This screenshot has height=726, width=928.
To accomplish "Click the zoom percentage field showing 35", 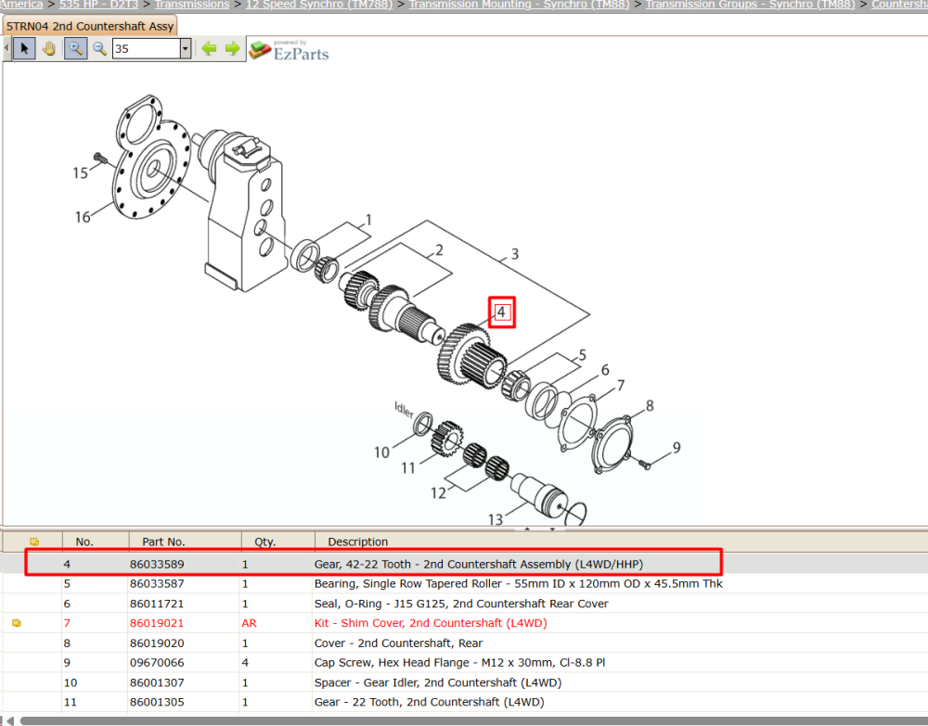I will click(147, 48).
